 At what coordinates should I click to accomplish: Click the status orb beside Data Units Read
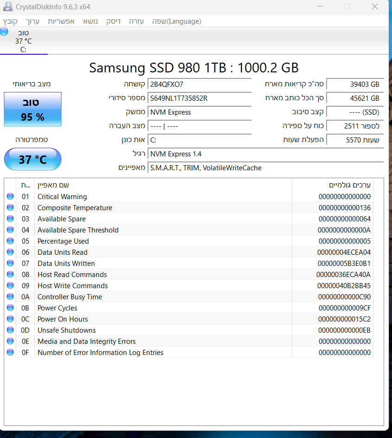[x=10, y=252]
